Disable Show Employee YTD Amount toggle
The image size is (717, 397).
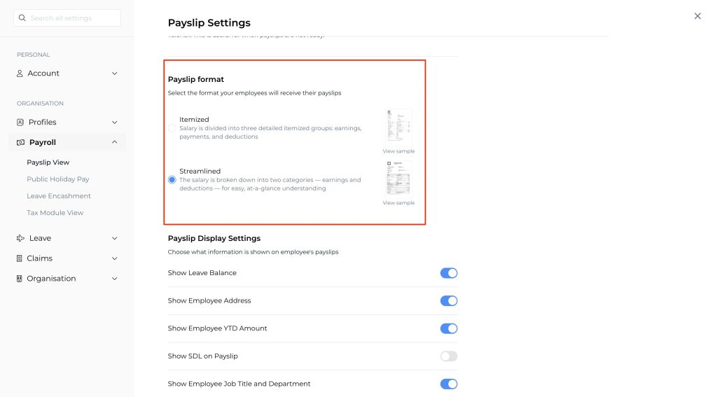448,328
